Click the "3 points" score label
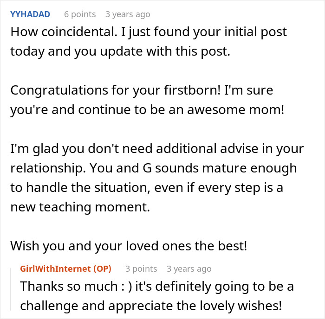 pos(141,269)
